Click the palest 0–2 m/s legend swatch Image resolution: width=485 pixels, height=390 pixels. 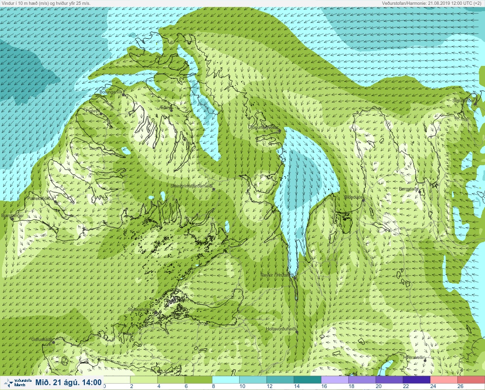click(x=116, y=379)
